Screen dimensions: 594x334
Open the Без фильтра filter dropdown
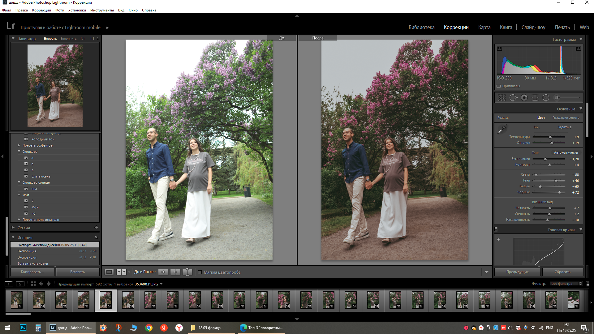(566, 284)
